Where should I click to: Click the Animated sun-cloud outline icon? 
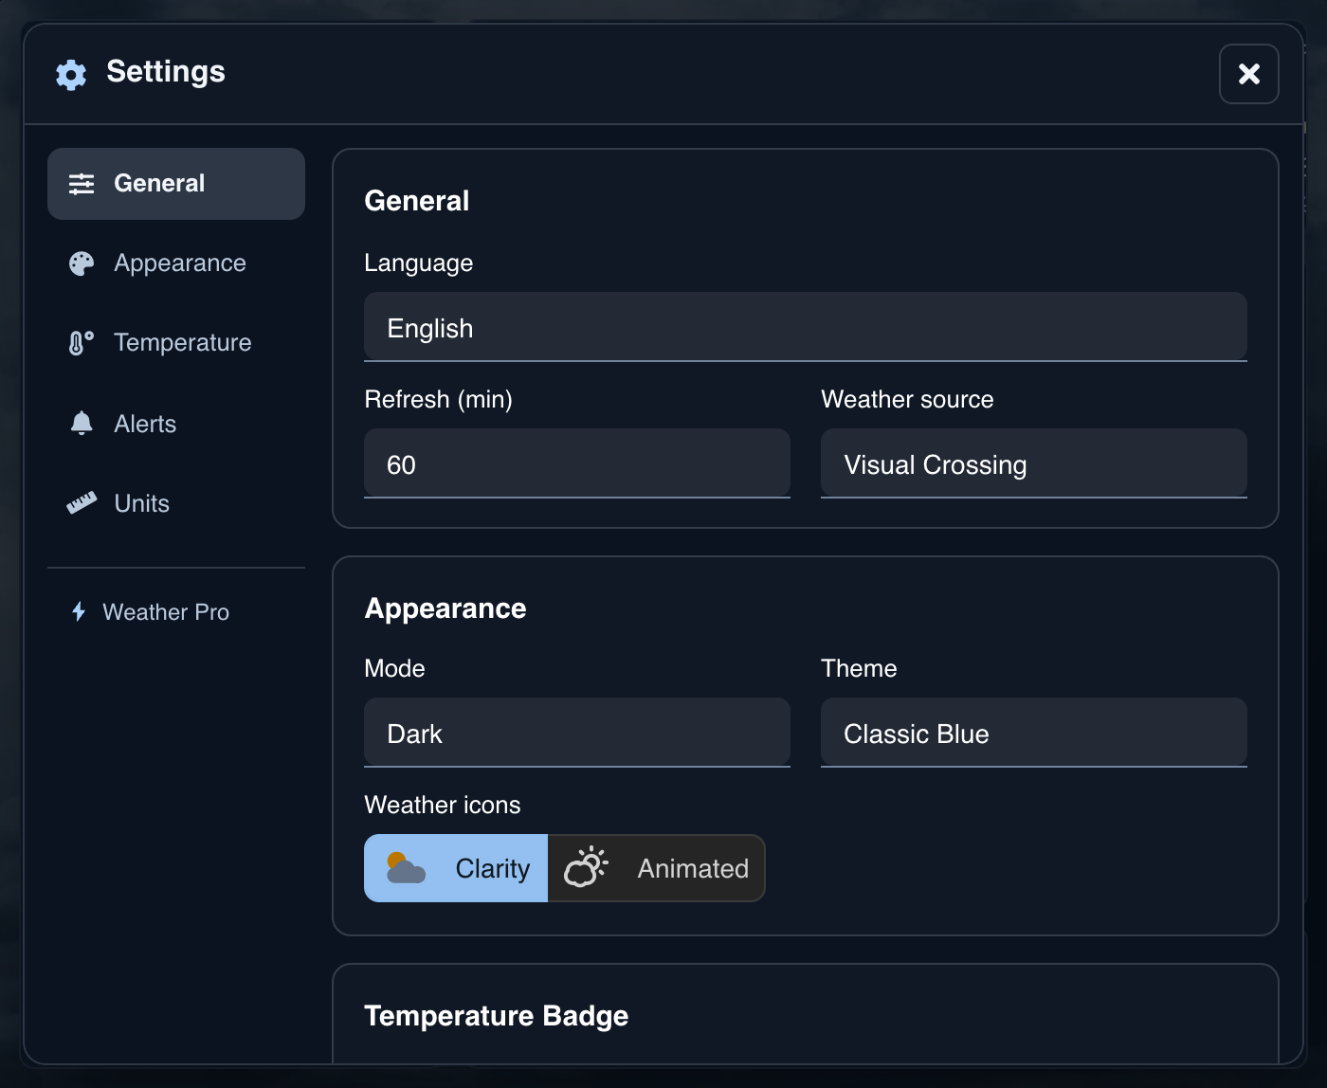(586, 867)
